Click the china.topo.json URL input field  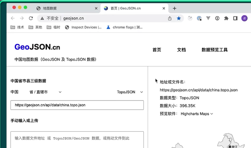pos(77,105)
